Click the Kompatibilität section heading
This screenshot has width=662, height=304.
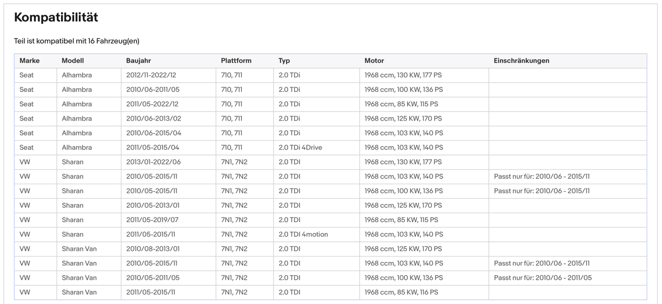(56, 17)
